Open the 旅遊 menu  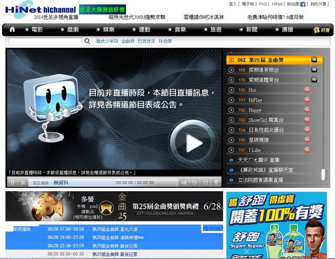[x=216, y=29]
